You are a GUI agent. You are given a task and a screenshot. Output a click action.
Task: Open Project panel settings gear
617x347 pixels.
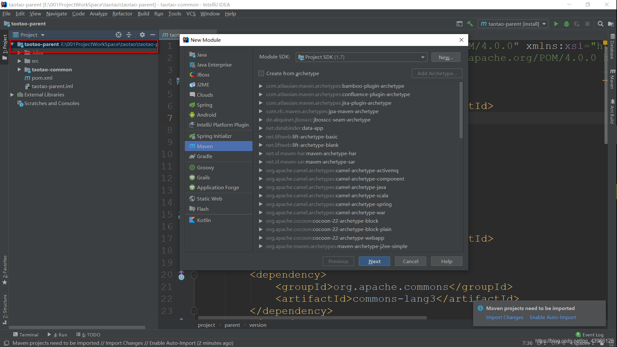click(142, 35)
